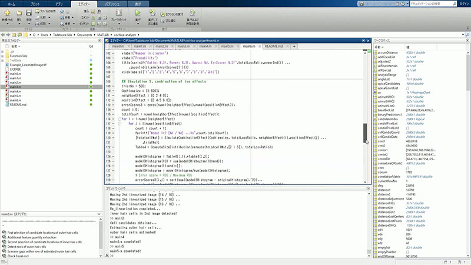Expand the TestData folder in tree
The height and width of the screenshot is (265, 471).
(x=2, y=61)
